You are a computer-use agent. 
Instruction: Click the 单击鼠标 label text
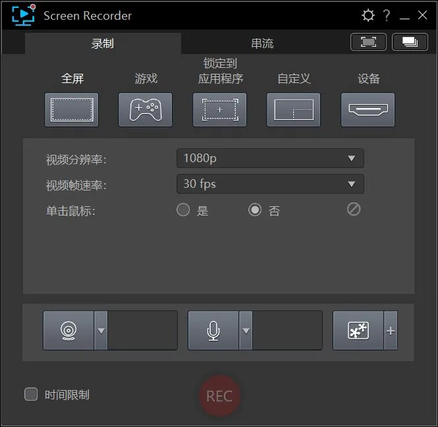click(x=70, y=211)
